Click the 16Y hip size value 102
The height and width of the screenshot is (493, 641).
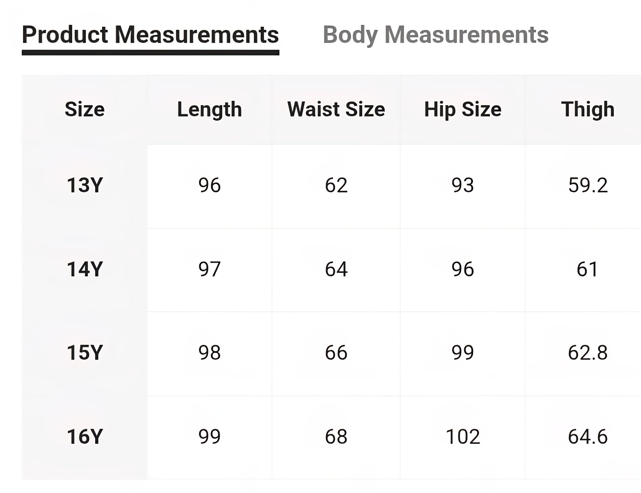click(462, 437)
